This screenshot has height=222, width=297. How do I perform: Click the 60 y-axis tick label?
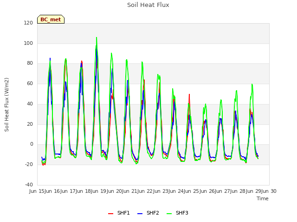pos(30,83)
